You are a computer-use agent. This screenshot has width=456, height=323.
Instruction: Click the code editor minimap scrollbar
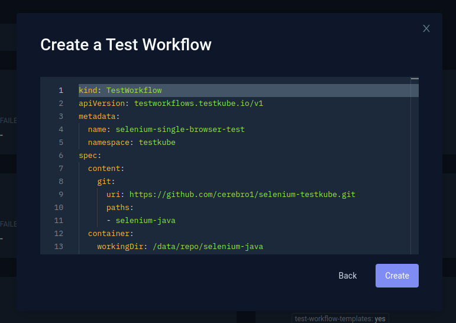[415, 166]
